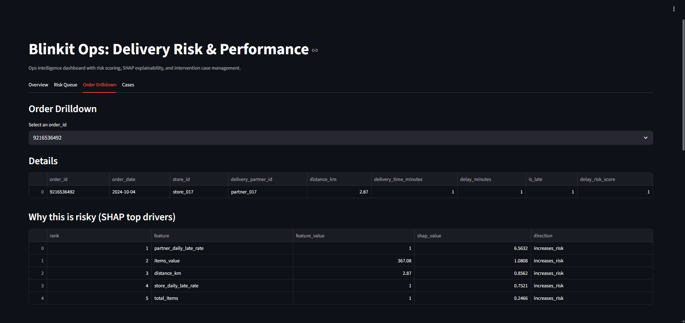Viewport: 685px width, 323px height.
Task: Select the distance_km feature cell in SHAP table
Action: point(222,273)
